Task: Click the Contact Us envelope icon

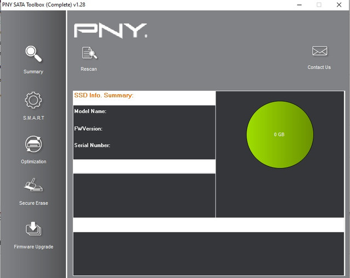Action: click(319, 51)
